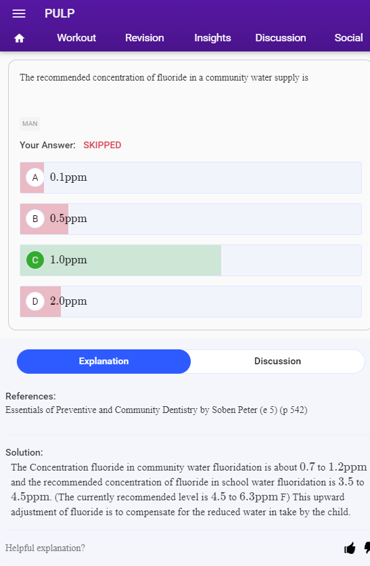This screenshot has height=566, width=370.
Task: Select option A circle badge
Action: (x=35, y=177)
